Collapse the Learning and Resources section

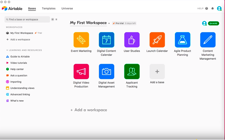pyautogui.click(x=7, y=50)
